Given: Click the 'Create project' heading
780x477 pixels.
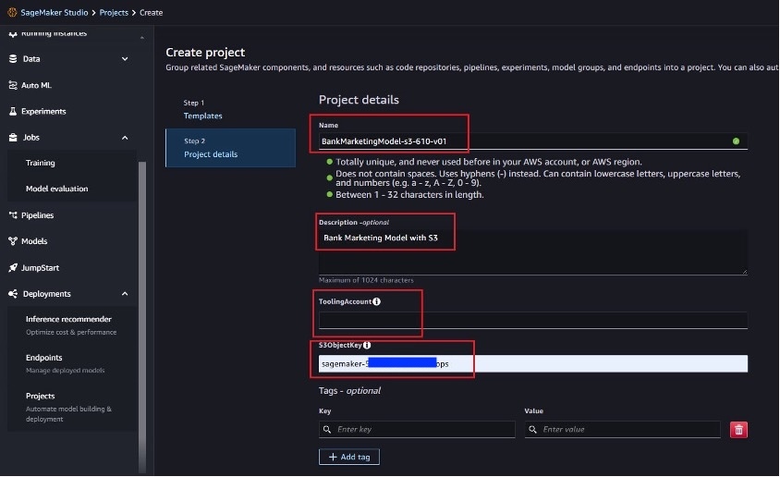Looking at the screenshot, I should pyautogui.click(x=205, y=52).
